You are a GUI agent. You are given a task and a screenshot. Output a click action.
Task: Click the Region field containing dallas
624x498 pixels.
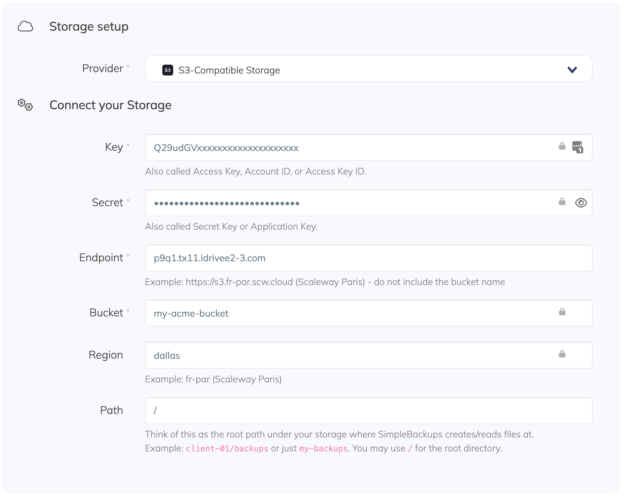(x=306, y=355)
